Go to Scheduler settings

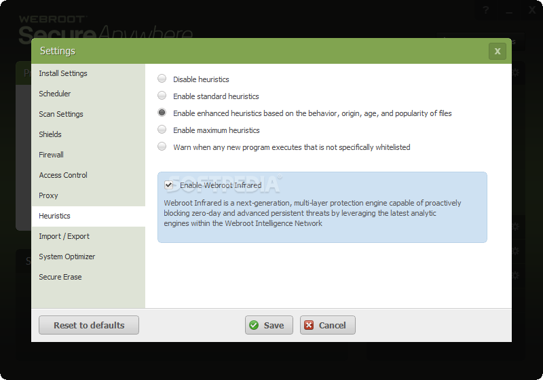[88, 94]
